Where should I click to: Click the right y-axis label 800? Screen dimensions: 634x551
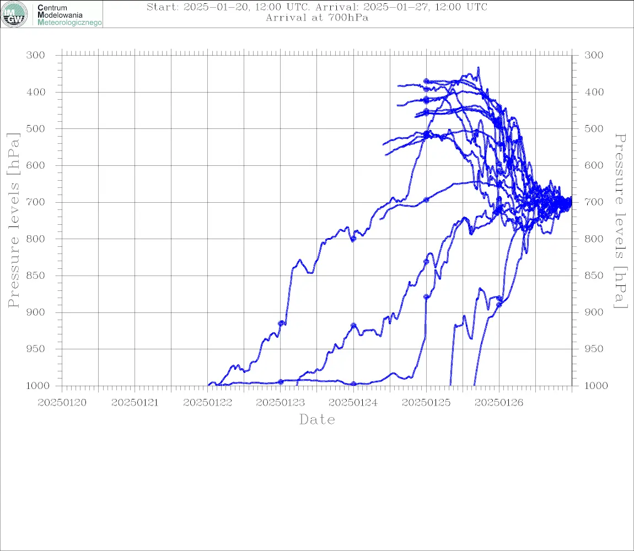pos(594,239)
